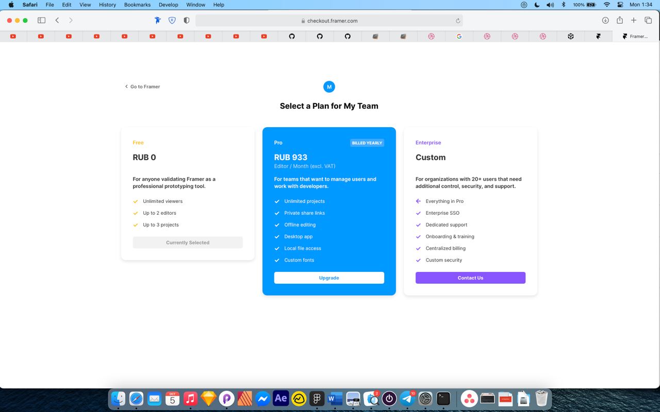Viewport: 660px width, 412px height.
Task: Open the Window menu
Action: [x=195, y=5]
